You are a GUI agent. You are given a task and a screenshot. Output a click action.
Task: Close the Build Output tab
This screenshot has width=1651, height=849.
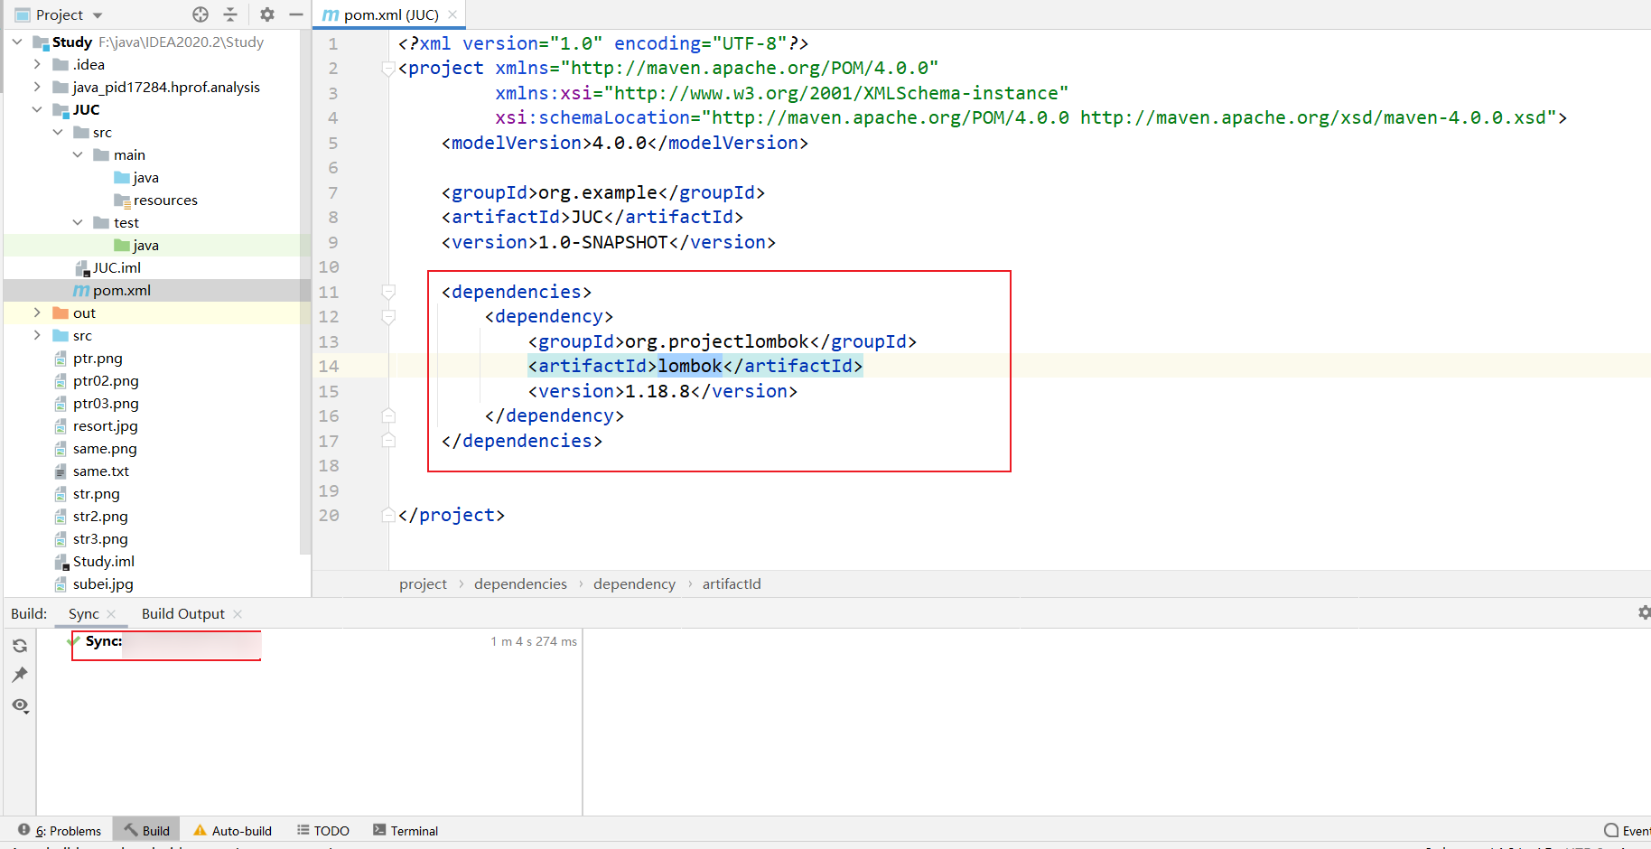[238, 613]
